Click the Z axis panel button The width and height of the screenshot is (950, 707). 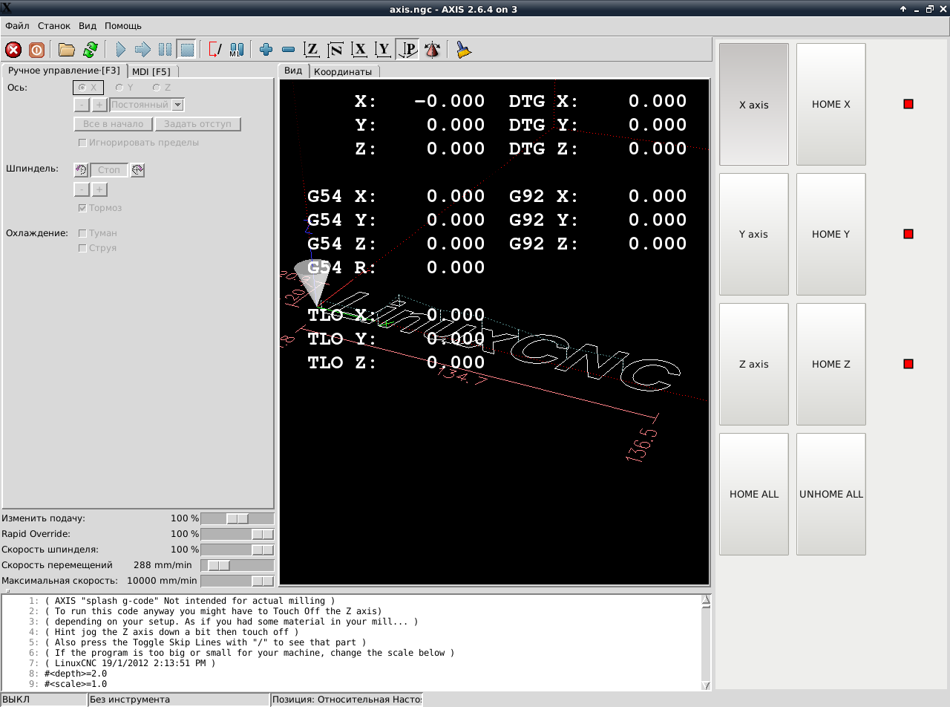click(754, 364)
